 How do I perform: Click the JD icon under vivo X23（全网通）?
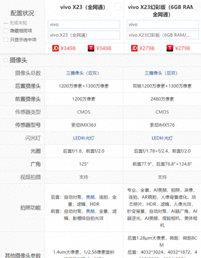[x=56, y=48]
